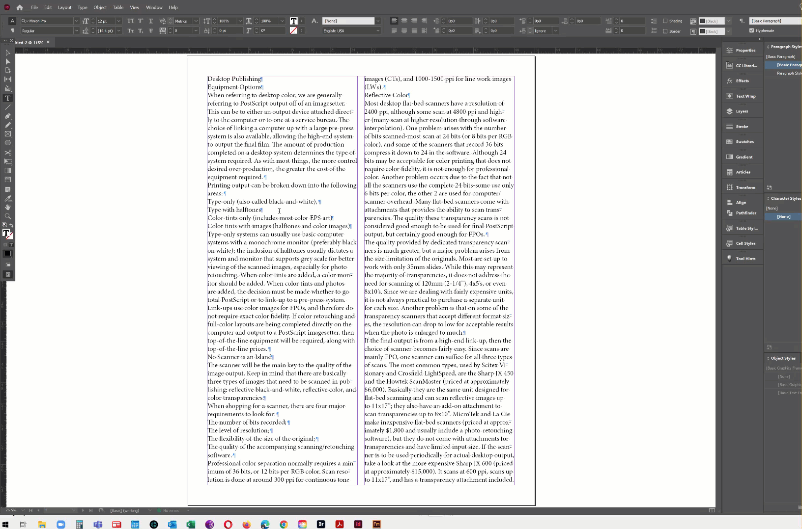Select the Note tool
This screenshot has height=529, width=802.
(x=7, y=189)
